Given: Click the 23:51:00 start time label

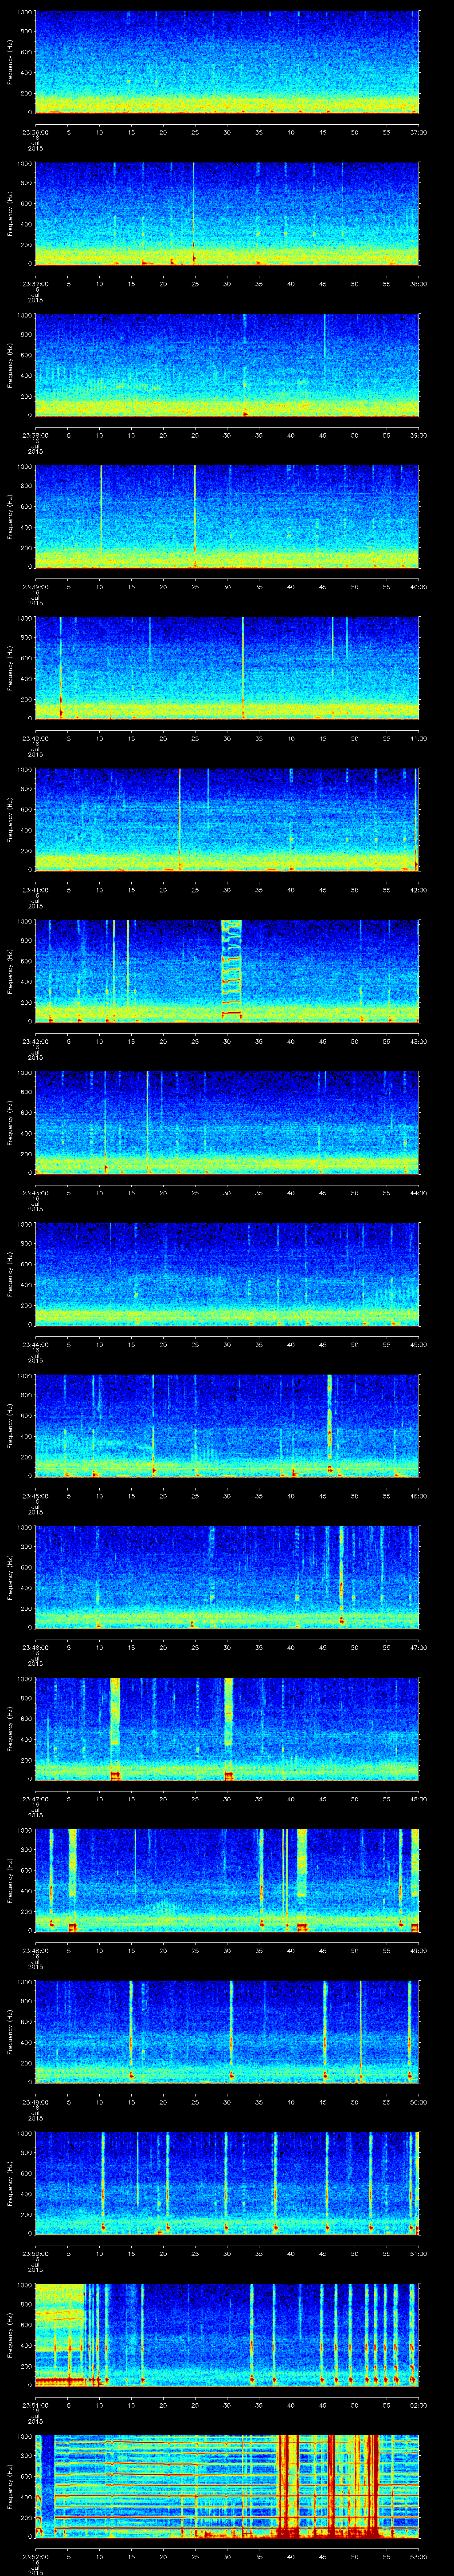Looking at the screenshot, I should pos(35,2405).
